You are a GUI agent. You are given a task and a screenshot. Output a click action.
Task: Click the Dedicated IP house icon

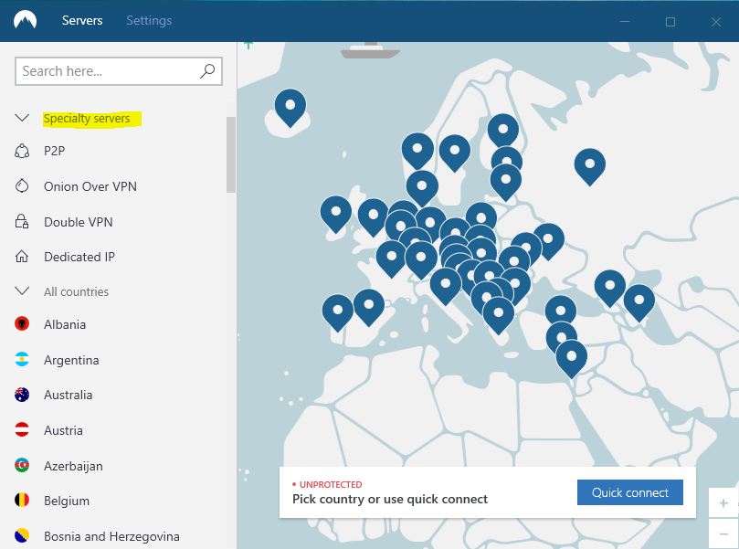(x=22, y=257)
